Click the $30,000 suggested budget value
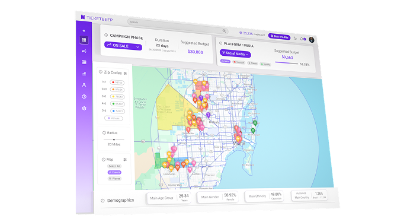 (x=196, y=52)
